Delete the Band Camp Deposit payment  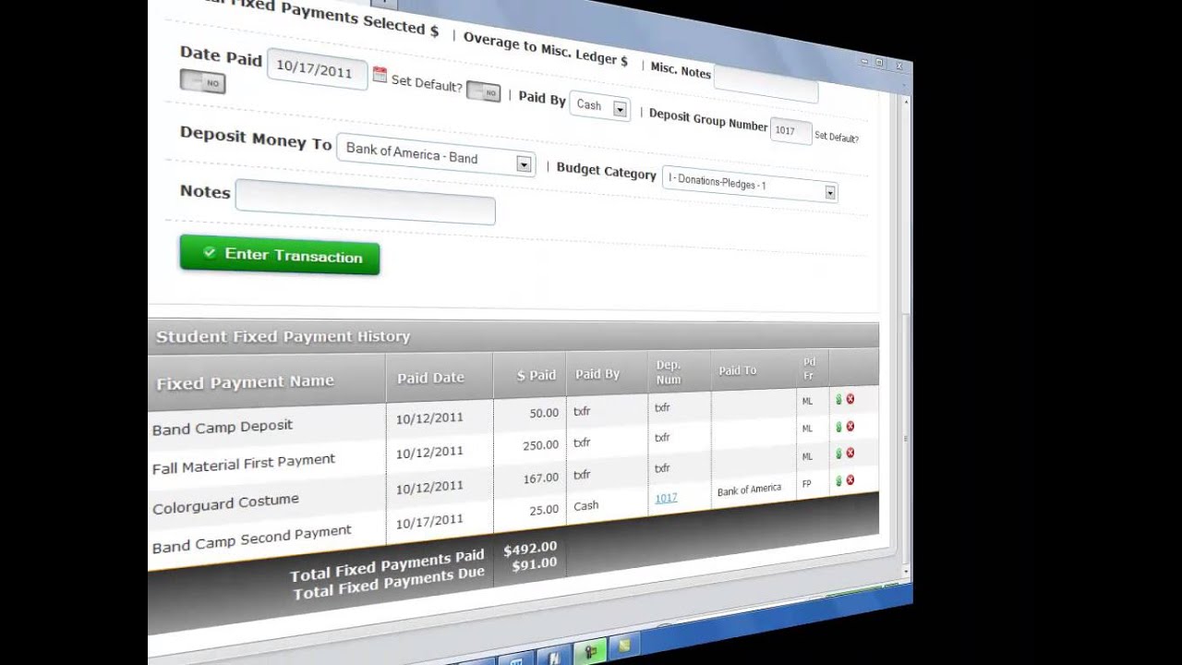pyautogui.click(x=850, y=399)
